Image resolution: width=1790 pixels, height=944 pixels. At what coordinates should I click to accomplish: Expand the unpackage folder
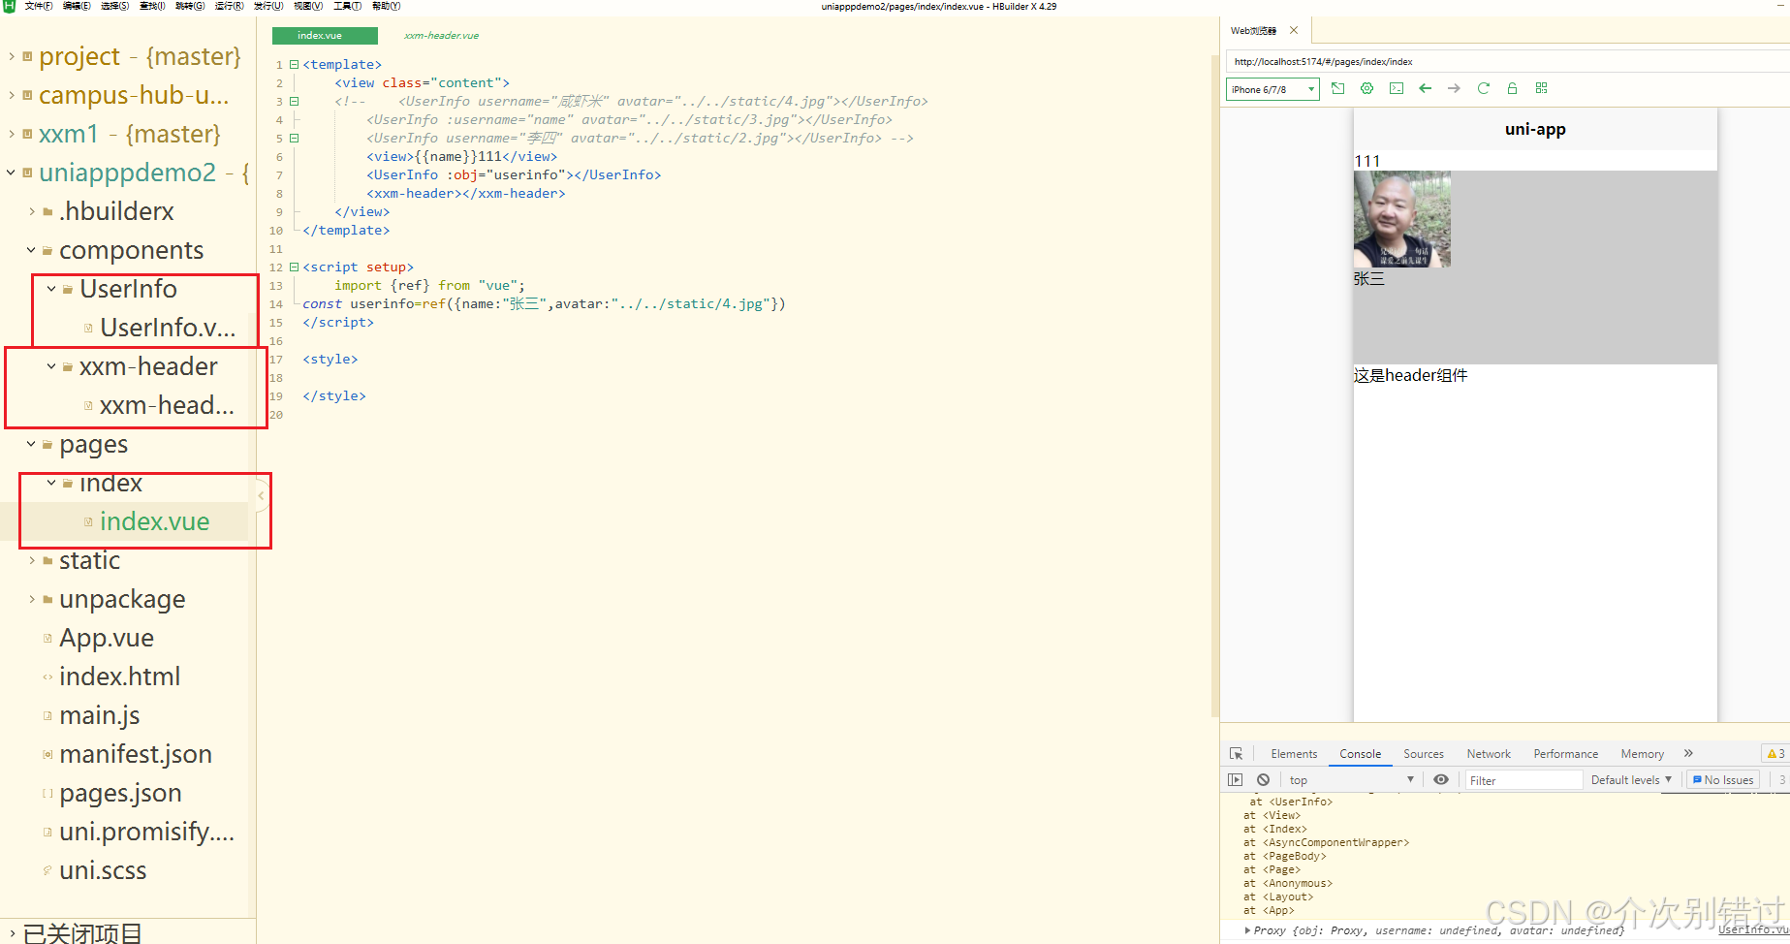pos(32,599)
